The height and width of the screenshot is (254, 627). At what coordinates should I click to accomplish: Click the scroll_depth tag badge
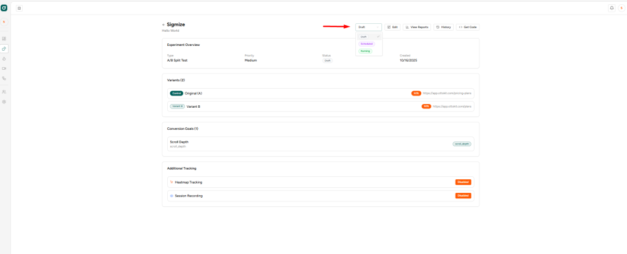click(x=462, y=144)
